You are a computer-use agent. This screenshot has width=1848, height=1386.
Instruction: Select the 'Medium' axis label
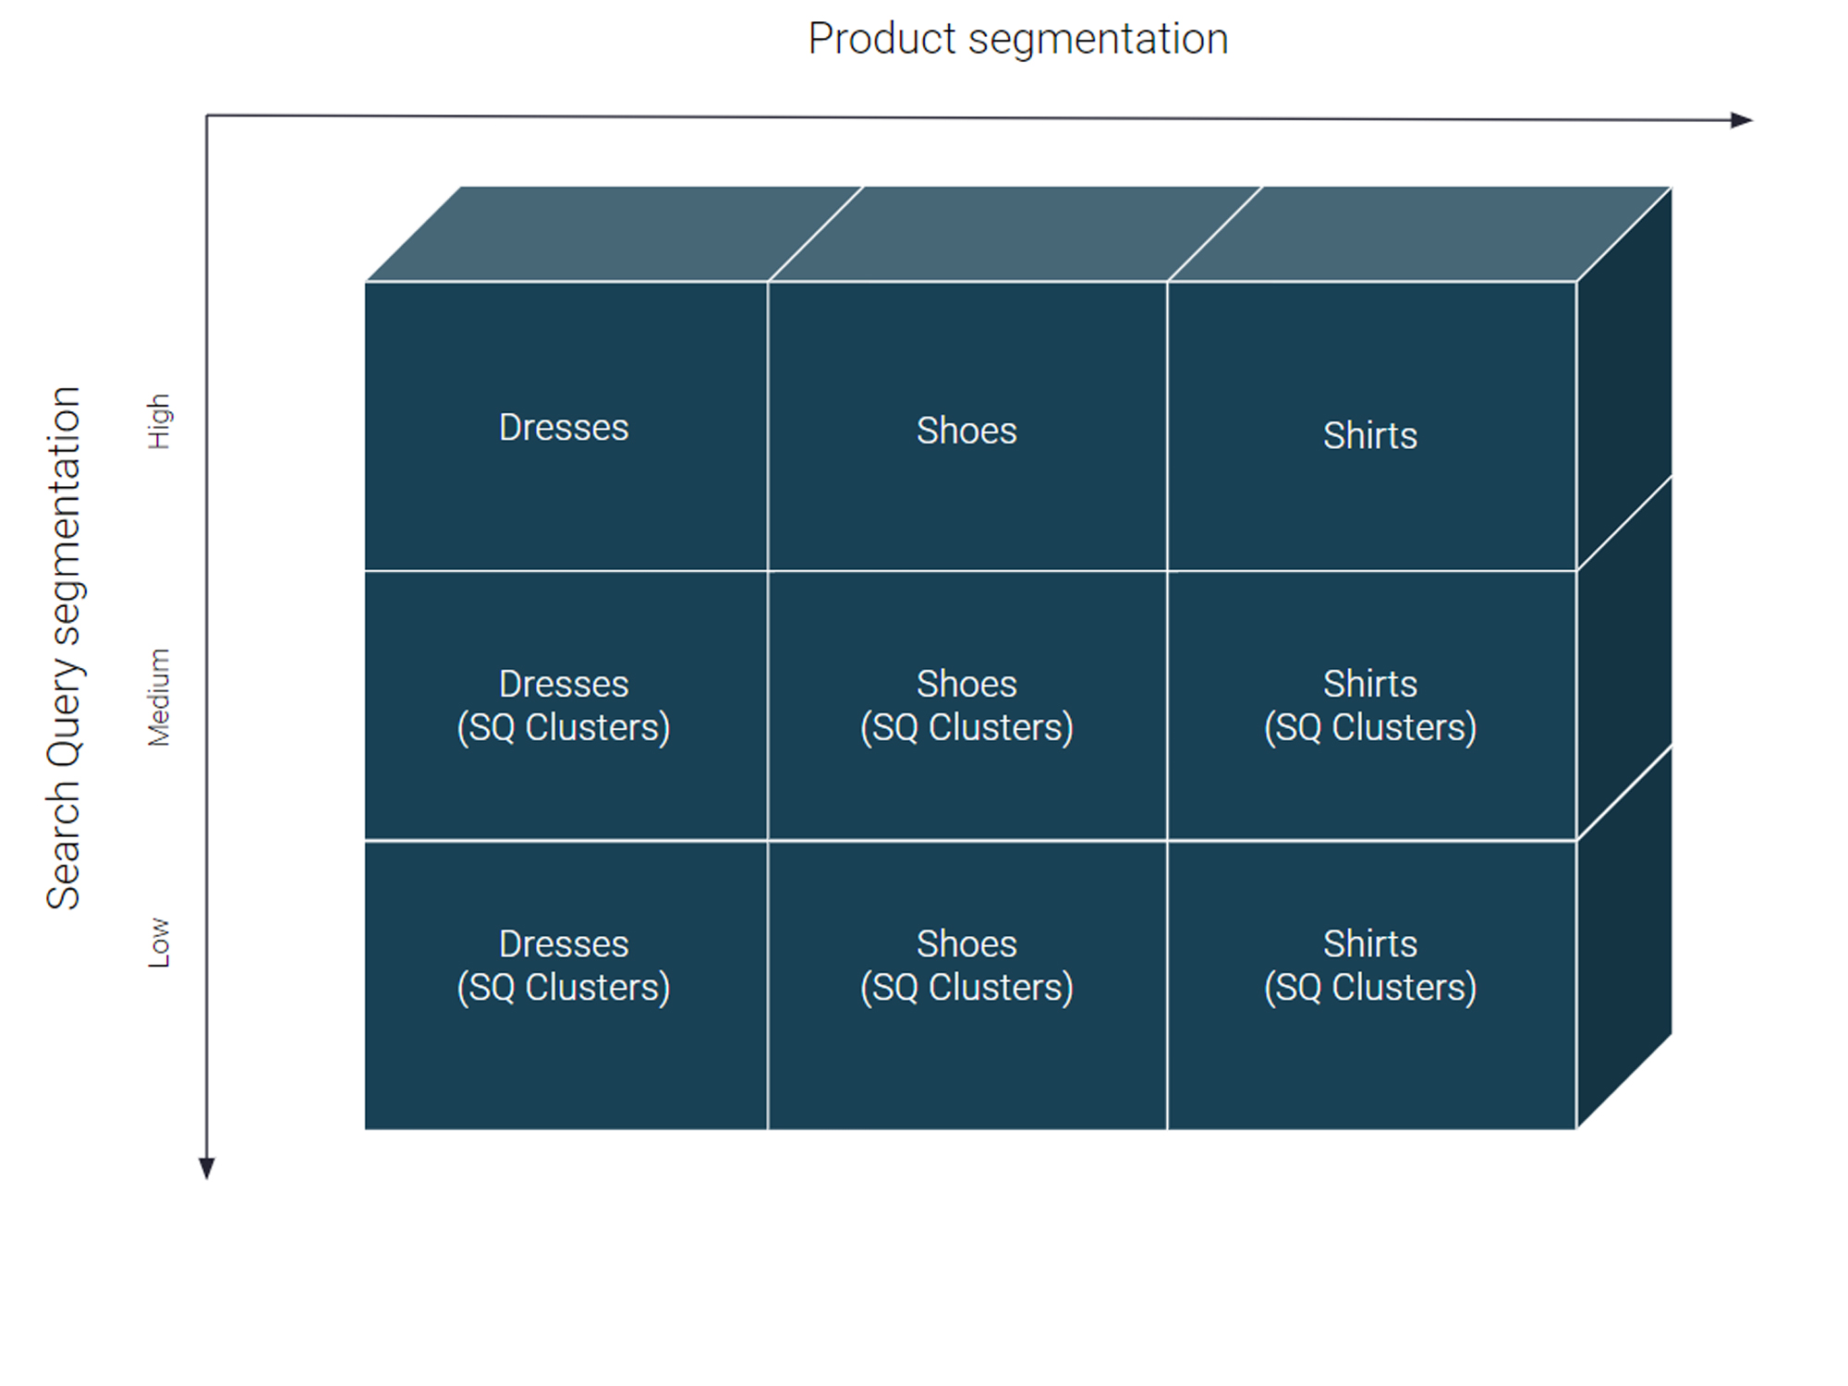click(159, 698)
